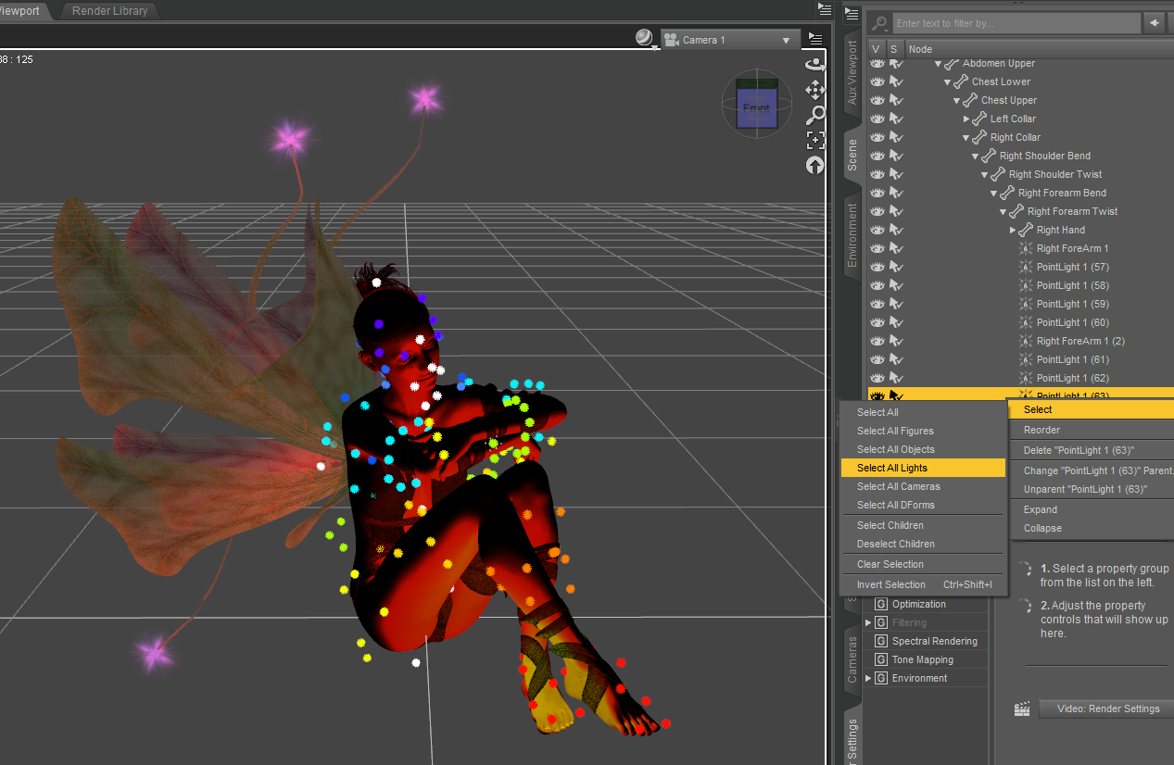Viewport: 1174px width, 765px height.
Task: Click the light icon of PointLight 1 (62)
Action: pos(1025,378)
